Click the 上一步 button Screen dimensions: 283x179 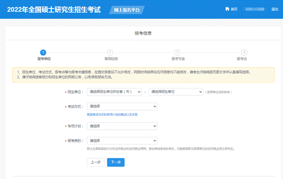(96, 162)
